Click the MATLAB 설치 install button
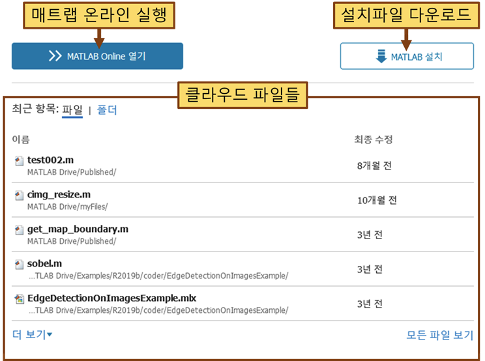Image resolution: width=485 pixels, height=361 pixels. [407, 56]
